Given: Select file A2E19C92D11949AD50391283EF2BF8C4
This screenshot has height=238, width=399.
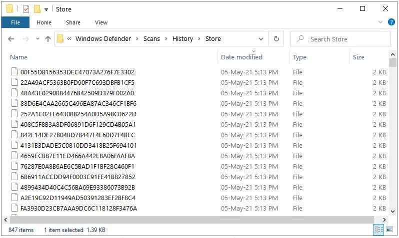Looking at the screenshot, I should coord(78,198).
